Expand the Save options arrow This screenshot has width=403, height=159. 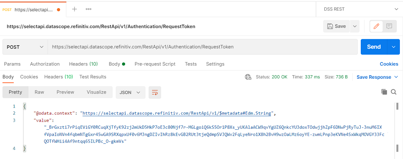tap(355, 26)
